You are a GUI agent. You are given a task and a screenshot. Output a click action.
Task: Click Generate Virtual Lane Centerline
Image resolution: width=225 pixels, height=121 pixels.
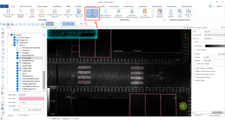[x=55, y=13]
